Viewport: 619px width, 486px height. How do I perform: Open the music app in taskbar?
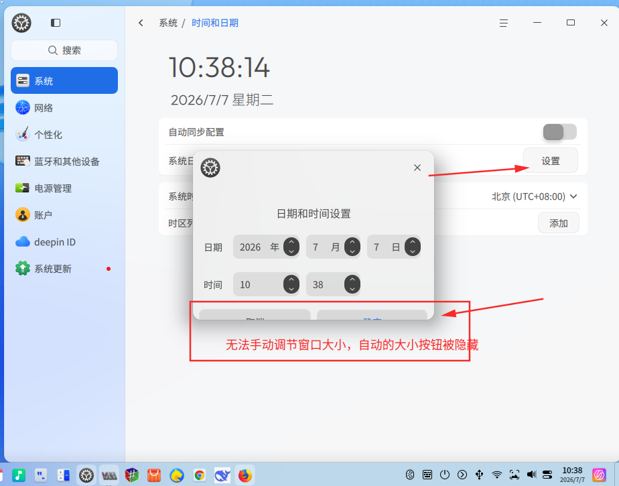pyautogui.click(x=19, y=475)
